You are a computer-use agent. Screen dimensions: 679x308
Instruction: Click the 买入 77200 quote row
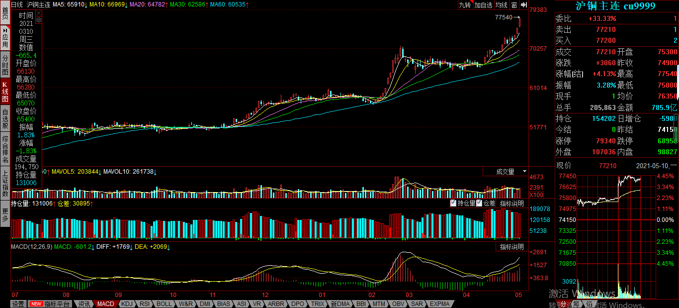click(x=616, y=40)
